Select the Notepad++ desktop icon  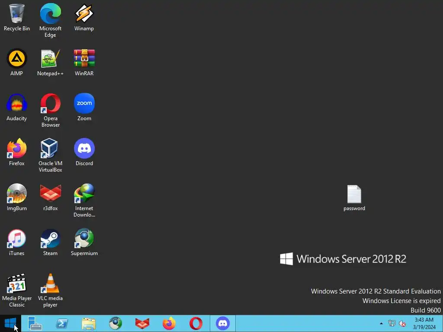tap(50, 62)
